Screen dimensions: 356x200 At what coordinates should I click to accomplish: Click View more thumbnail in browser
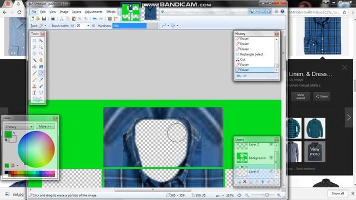coord(315,152)
